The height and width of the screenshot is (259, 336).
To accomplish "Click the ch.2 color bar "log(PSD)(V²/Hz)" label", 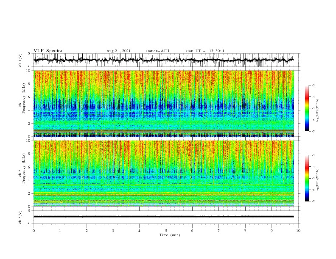I will 318,180.
